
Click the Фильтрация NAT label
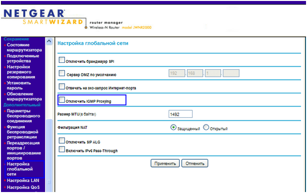click(x=72, y=127)
